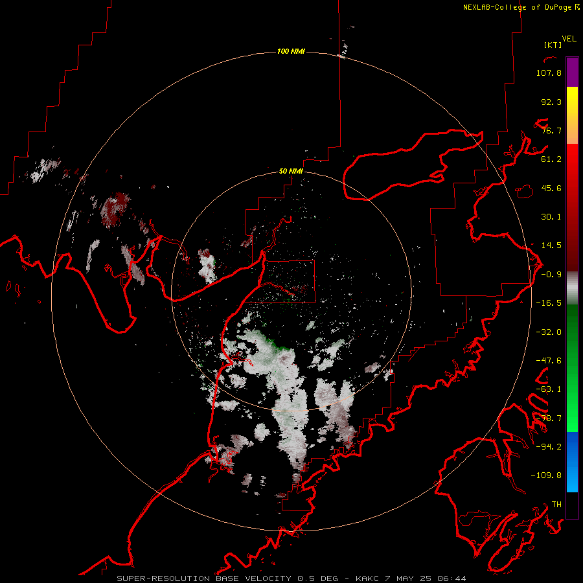Click the 92.3 velocity scale value
583x583 pixels.
pos(551,102)
